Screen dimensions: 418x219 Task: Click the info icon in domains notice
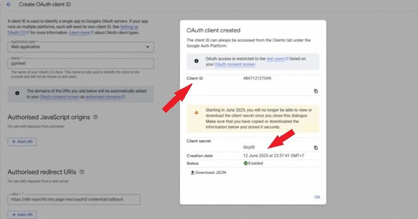[x=17, y=93]
